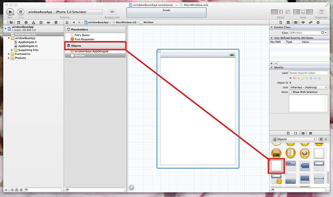Select the Assistant editor button
This screenshot has height=197, width=333.
click(281, 12)
